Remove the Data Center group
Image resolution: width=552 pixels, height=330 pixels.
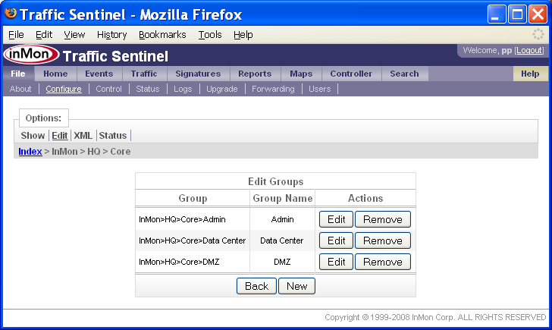pyautogui.click(x=383, y=240)
